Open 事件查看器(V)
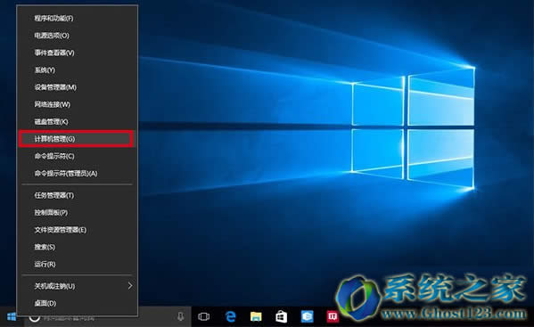 [x=77, y=53]
